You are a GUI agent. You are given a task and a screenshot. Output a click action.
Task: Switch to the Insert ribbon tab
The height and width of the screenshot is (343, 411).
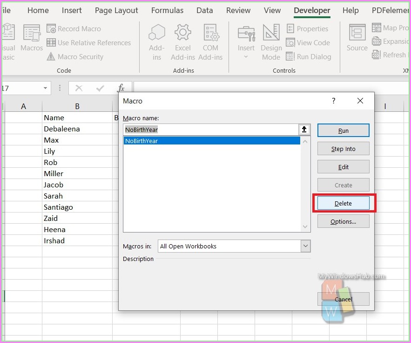pos(72,11)
